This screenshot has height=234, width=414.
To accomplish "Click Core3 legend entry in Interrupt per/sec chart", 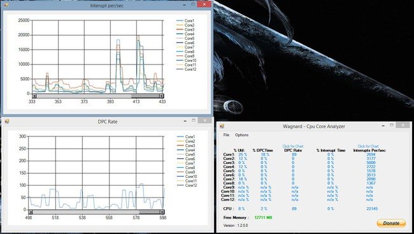I will 185,29.
